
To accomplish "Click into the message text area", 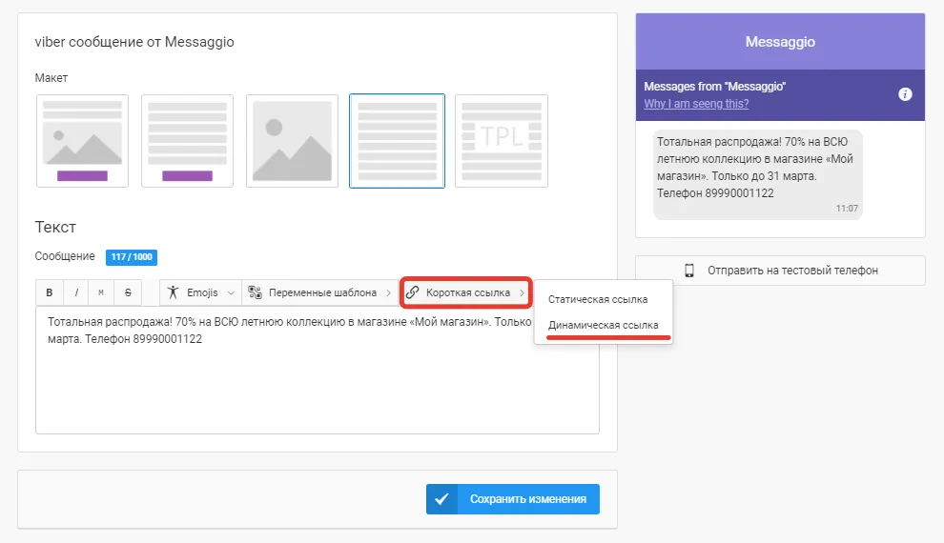I will [x=318, y=370].
